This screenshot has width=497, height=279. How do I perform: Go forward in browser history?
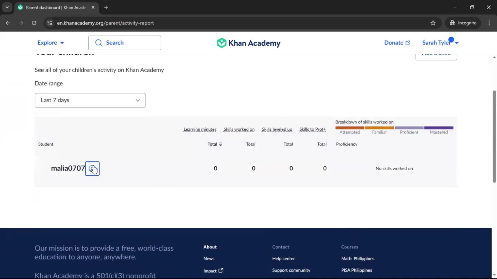click(21, 23)
